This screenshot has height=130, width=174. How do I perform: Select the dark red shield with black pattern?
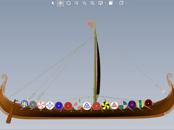pos(148,103)
